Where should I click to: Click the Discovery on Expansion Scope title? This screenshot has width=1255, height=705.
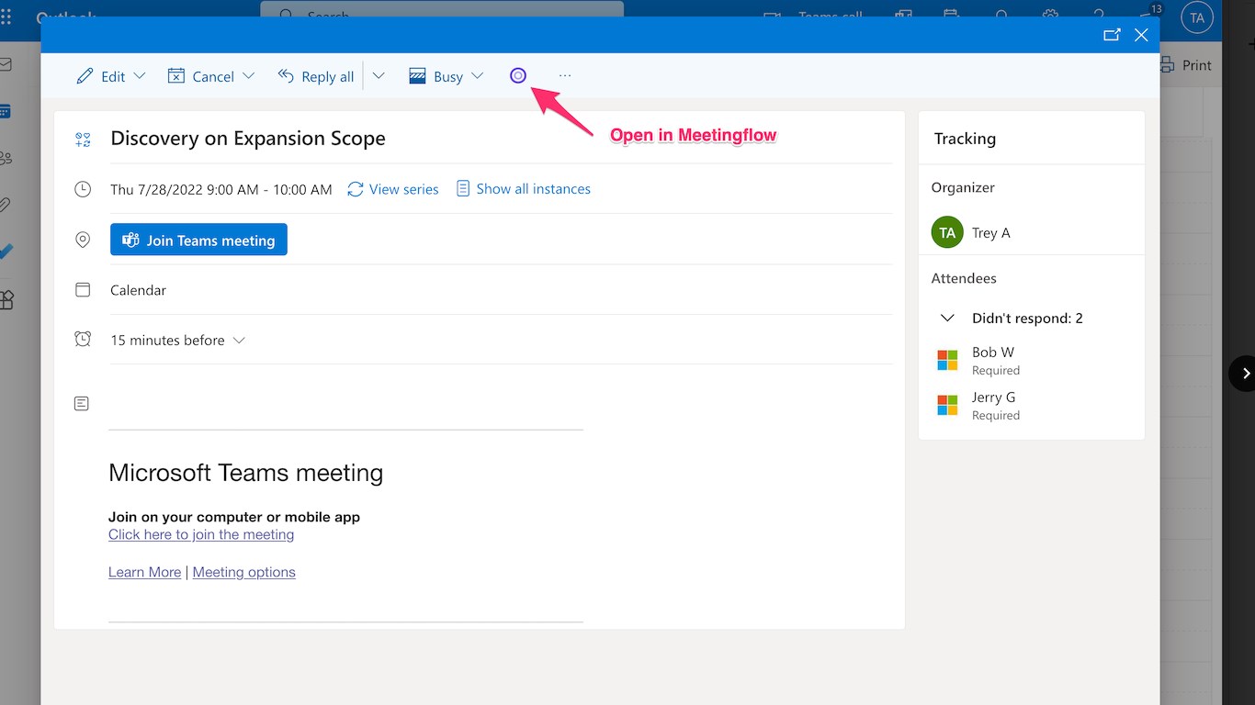tap(248, 139)
